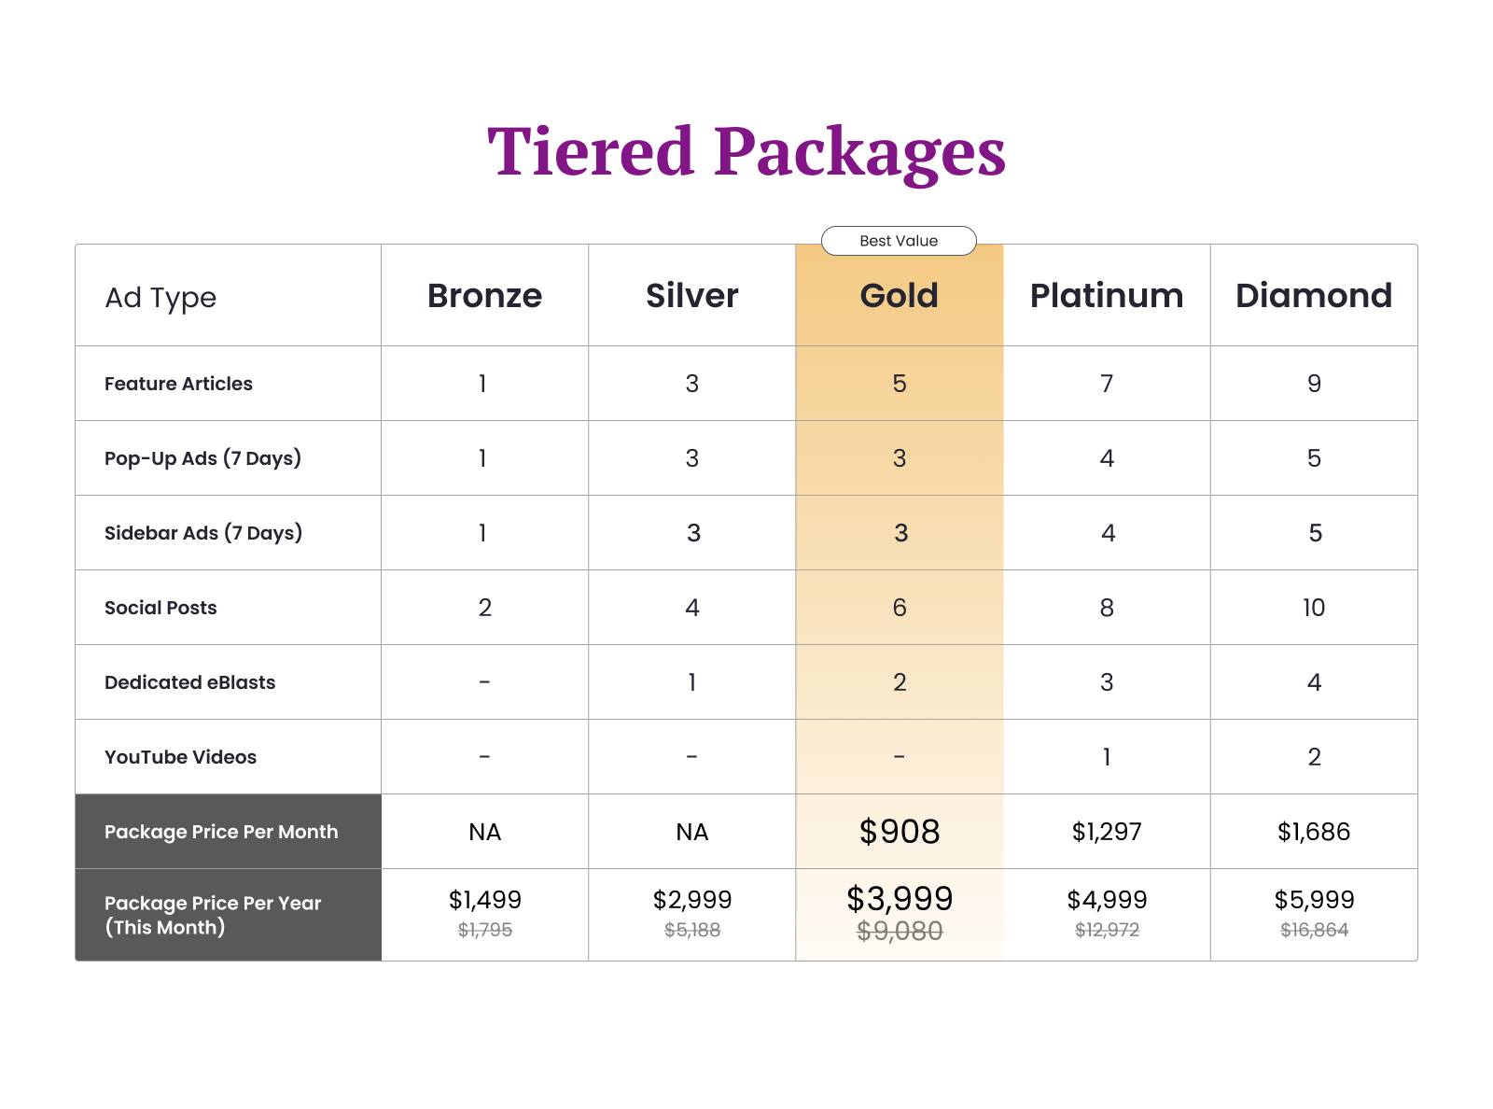Click the Tiered Packages title

coord(746,152)
